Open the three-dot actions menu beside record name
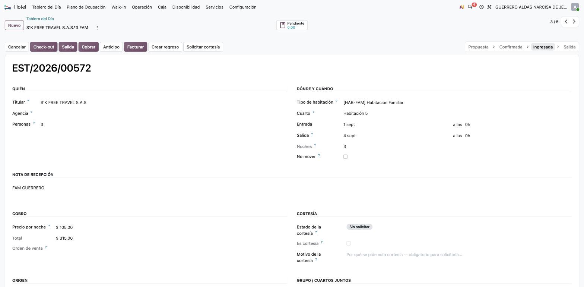584x287 pixels. pyautogui.click(x=97, y=28)
